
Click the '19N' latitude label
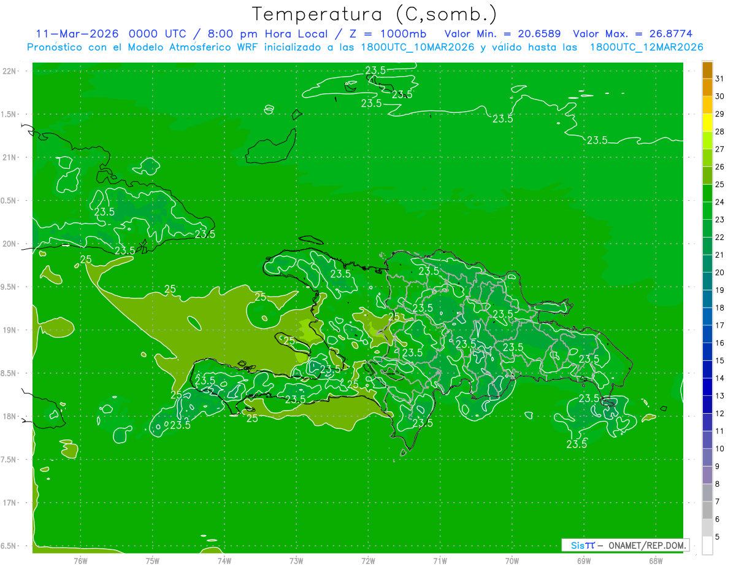pyautogui.click(x=9, y=330)
